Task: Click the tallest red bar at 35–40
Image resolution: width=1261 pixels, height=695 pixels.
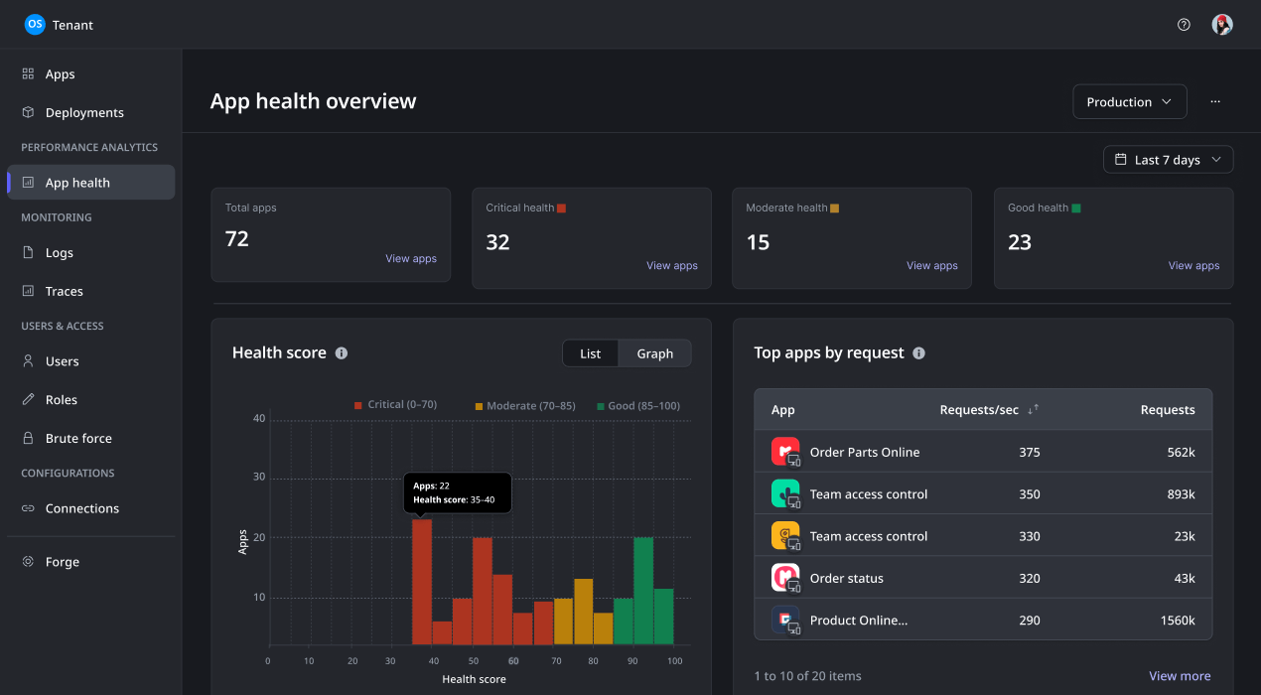Action: (422, 582)
